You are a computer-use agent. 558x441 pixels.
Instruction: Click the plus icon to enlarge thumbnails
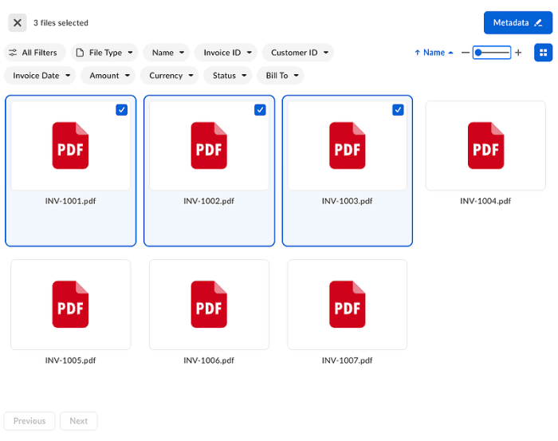tap(518, 53)
